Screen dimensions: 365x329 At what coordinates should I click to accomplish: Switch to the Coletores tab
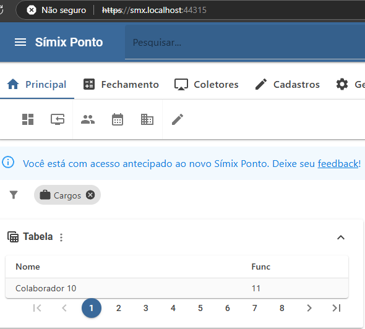coord(207,85)
